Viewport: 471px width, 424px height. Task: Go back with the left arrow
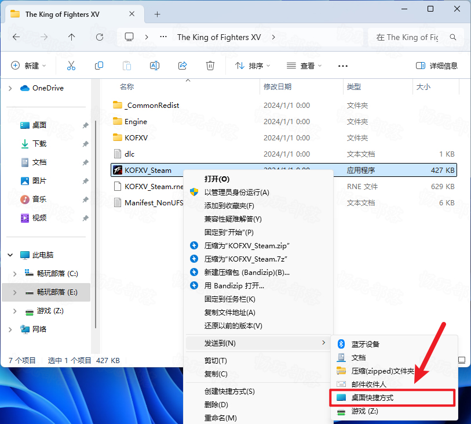tap(16, 37)
